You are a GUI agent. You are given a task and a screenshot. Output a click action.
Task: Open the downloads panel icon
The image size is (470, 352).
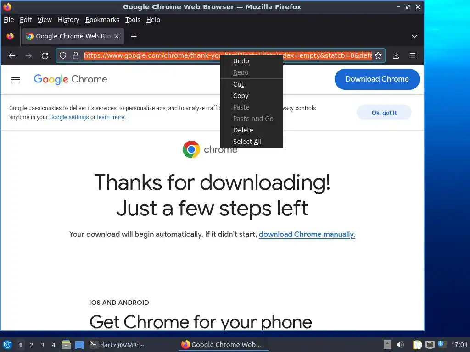click(396, 55)
